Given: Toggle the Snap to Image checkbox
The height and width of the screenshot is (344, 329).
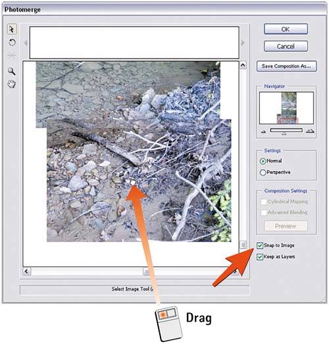Looking at the screenshot, I should tap(260, 245).
